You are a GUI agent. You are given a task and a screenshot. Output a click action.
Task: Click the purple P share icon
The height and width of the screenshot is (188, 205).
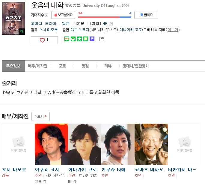tap(92, 39)
